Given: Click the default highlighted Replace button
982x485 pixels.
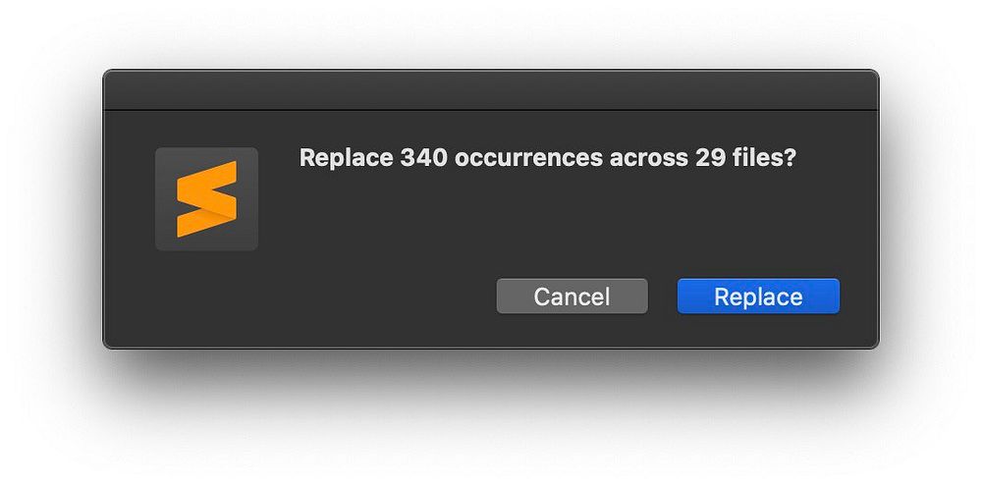Looking at the screenshot, I should 758,296.
